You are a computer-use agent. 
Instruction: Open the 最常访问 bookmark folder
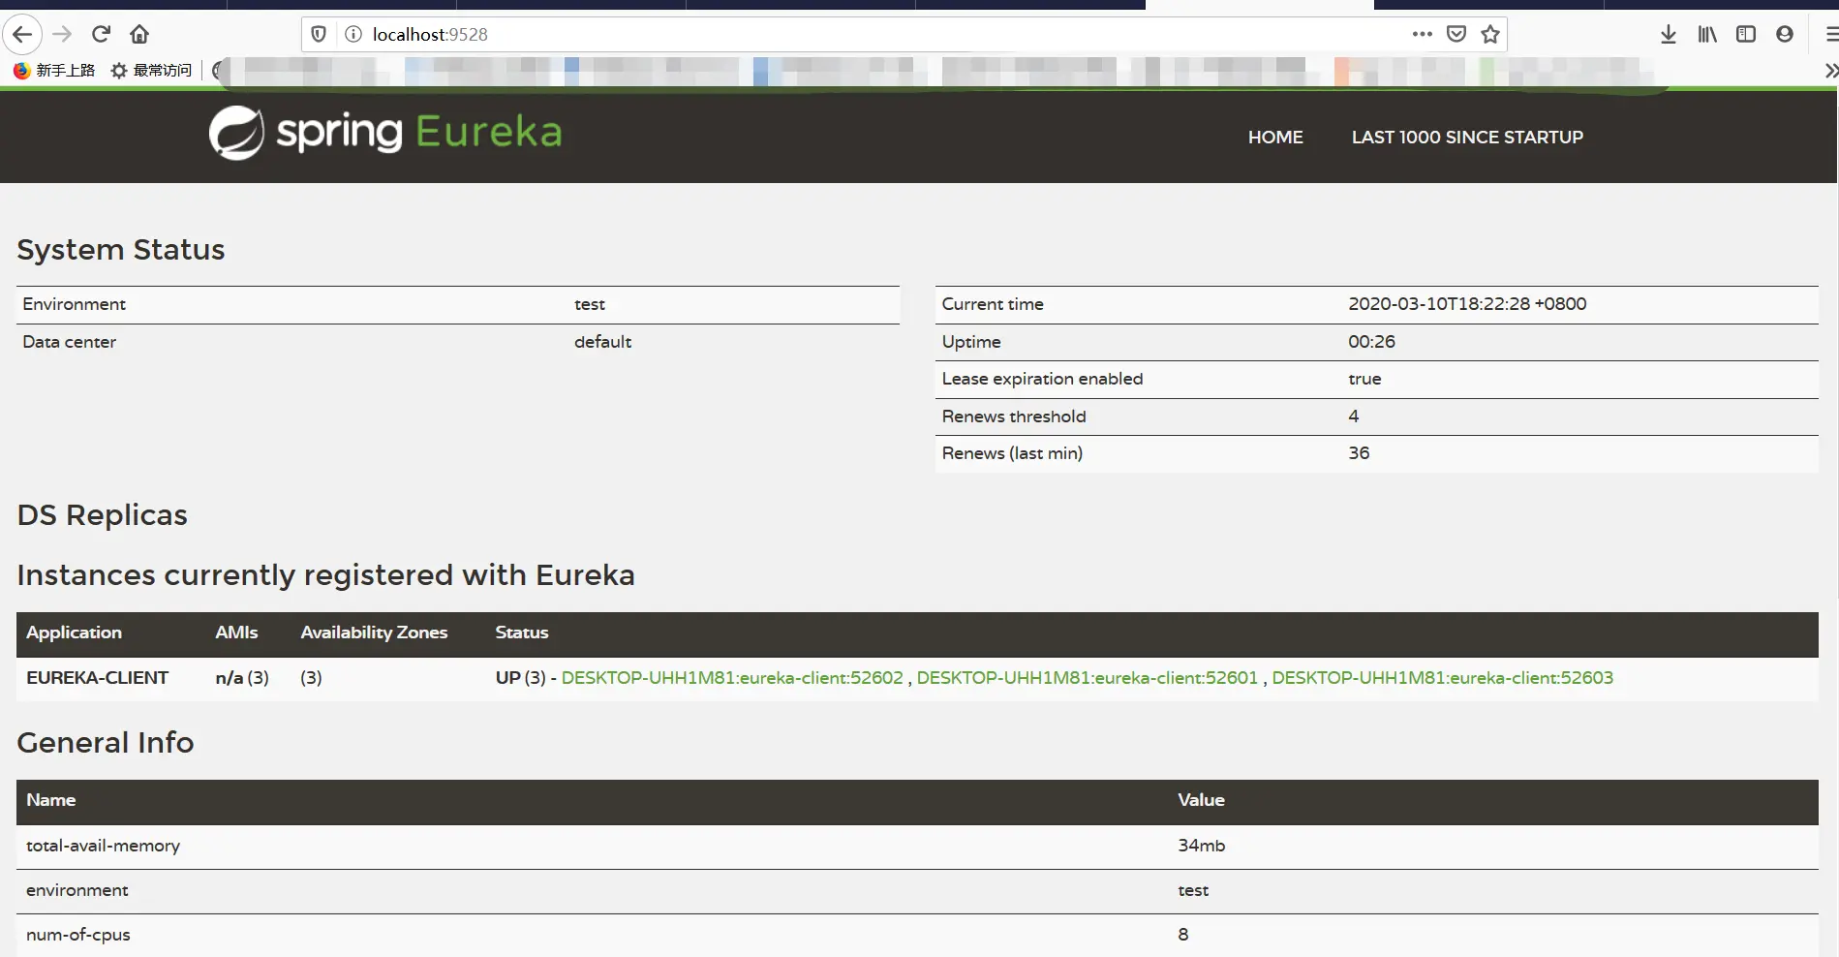point(152,71)
